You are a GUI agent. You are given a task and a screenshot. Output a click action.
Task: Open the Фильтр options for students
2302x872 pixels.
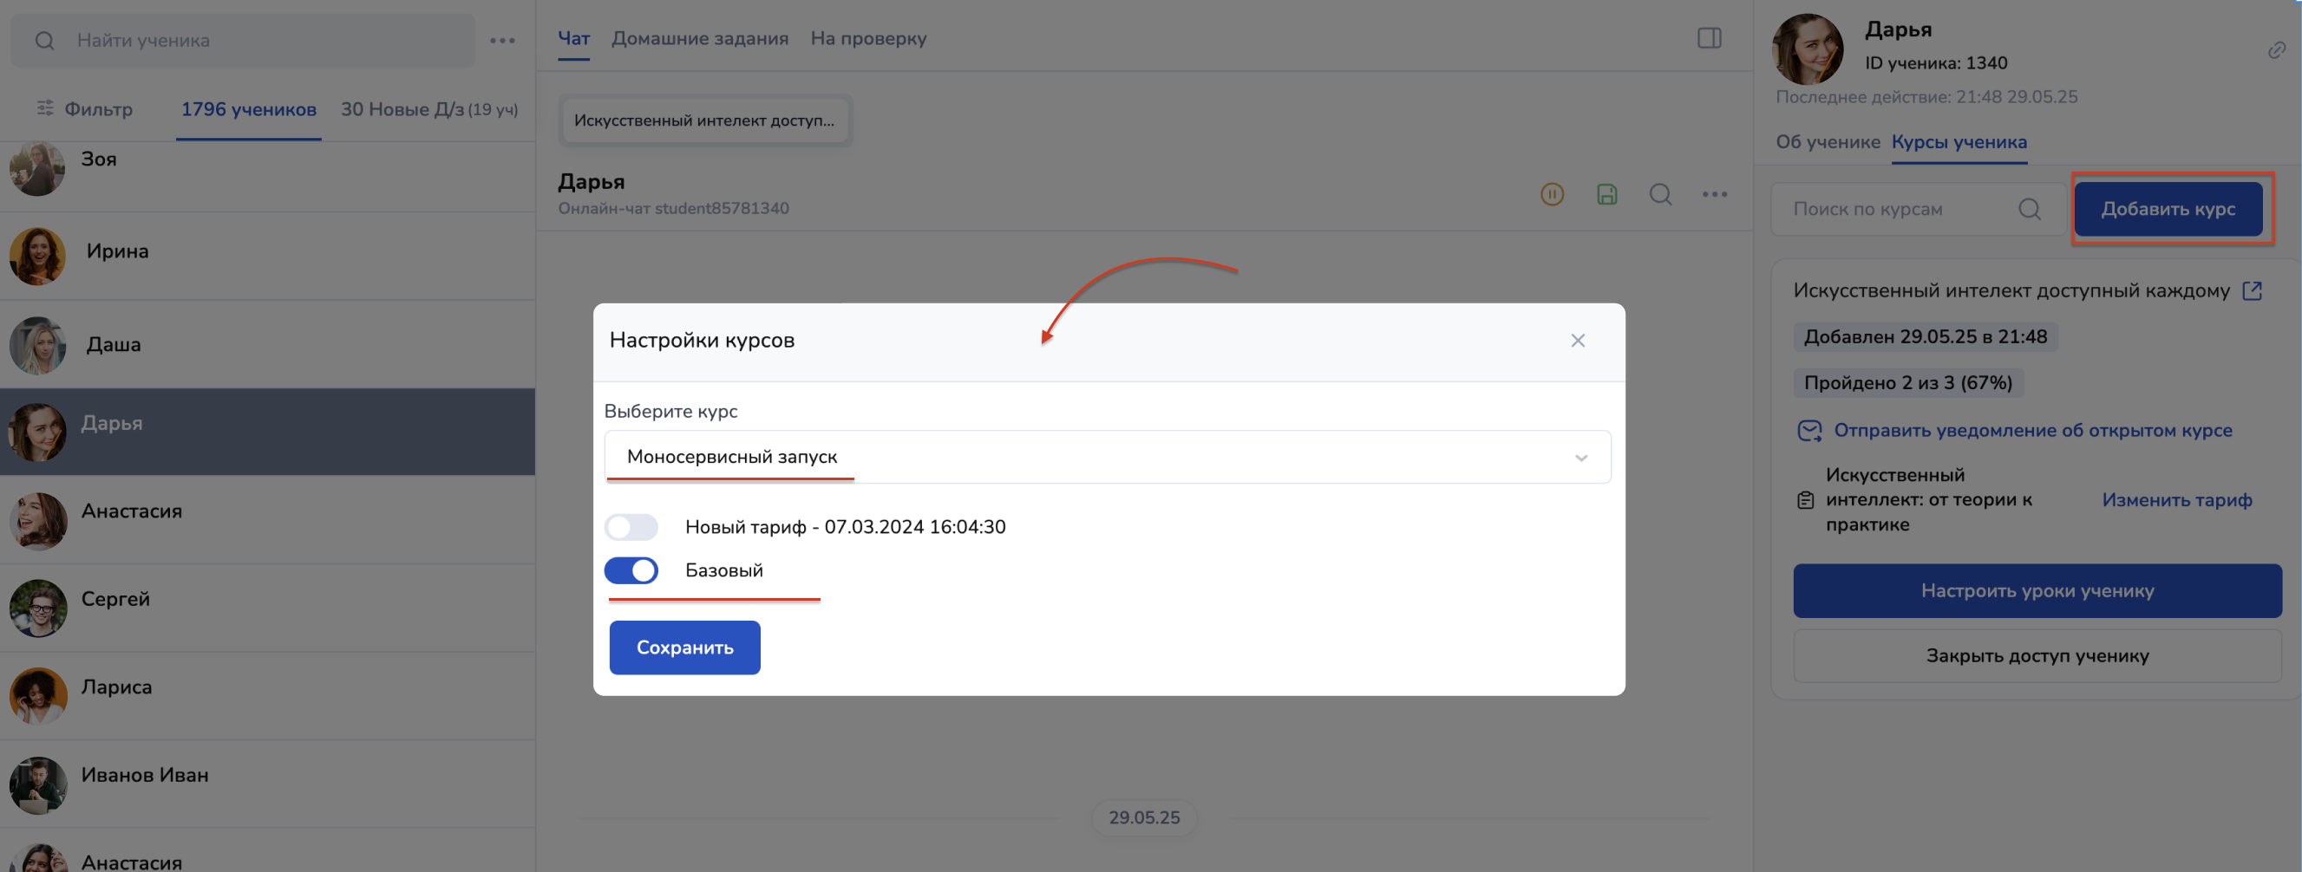[x=85, y=109]
